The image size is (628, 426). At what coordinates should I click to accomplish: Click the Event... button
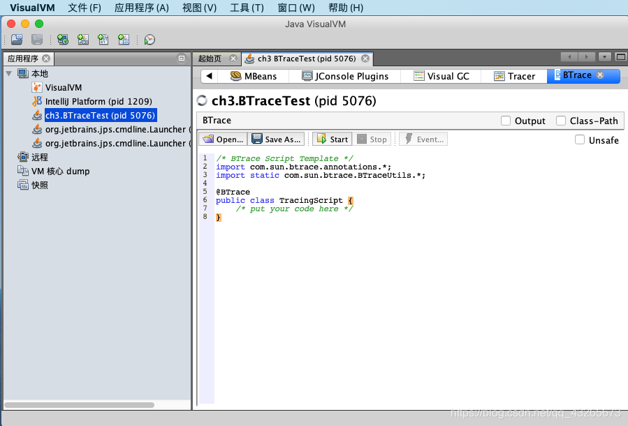pyautogui.click(x=423, y=139)
